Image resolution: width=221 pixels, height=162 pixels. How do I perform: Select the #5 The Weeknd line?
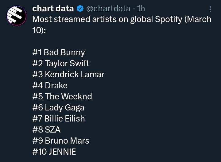click(x=62, y=97)
